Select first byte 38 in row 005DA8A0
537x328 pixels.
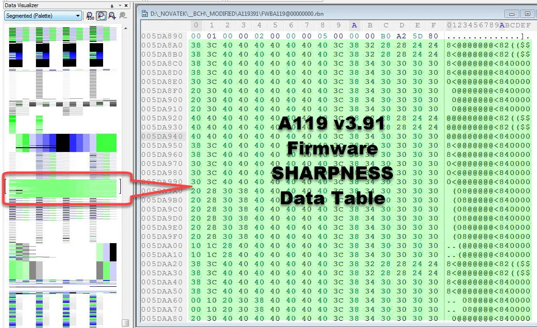pyautogui.click(x=196, y=45)
